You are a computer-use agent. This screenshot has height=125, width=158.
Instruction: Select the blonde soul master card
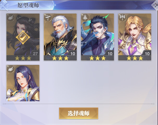coord(135,37)
